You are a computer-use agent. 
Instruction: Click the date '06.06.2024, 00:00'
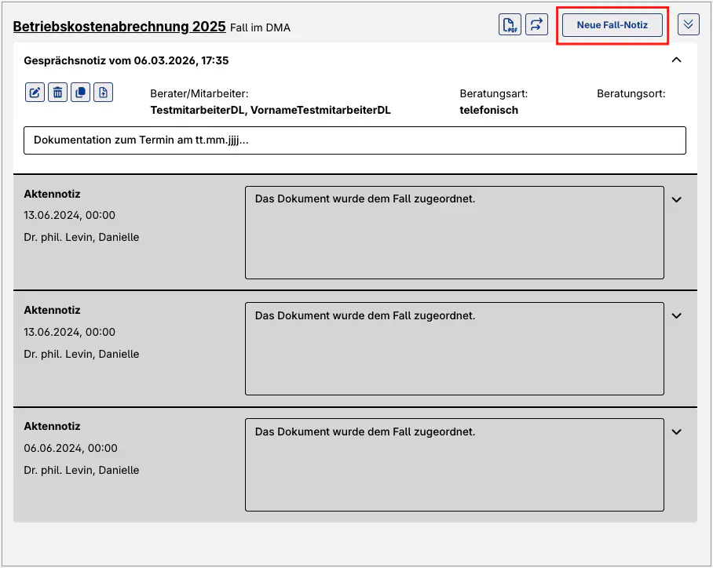(x=71, y=448)
